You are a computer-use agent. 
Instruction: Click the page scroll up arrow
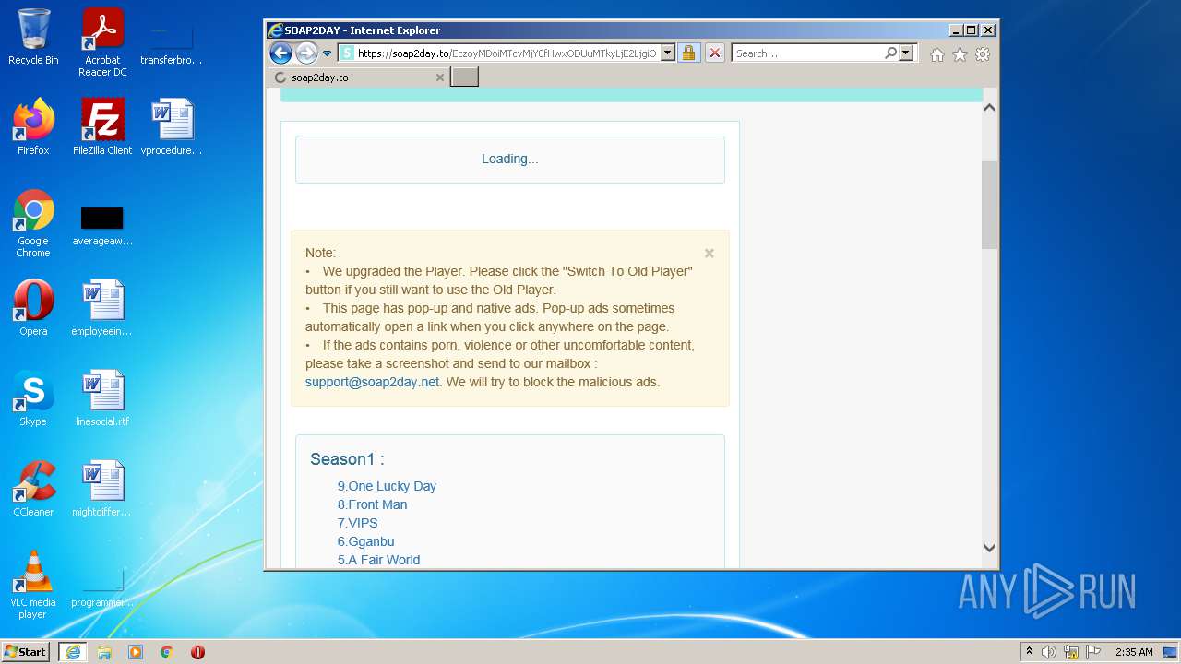pyautogui.click(x=989, y=108)
